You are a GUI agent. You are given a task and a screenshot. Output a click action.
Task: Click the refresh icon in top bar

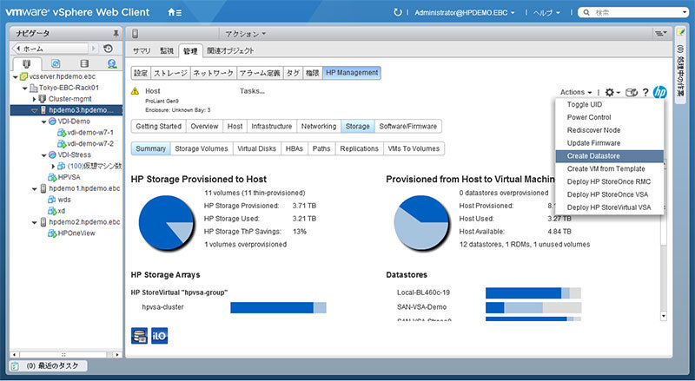[x=398, y=12]
